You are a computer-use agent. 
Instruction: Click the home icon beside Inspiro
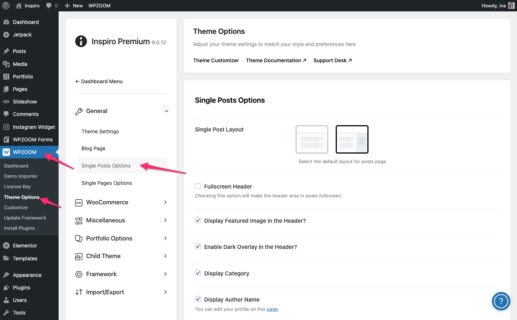tap(19, 6)
